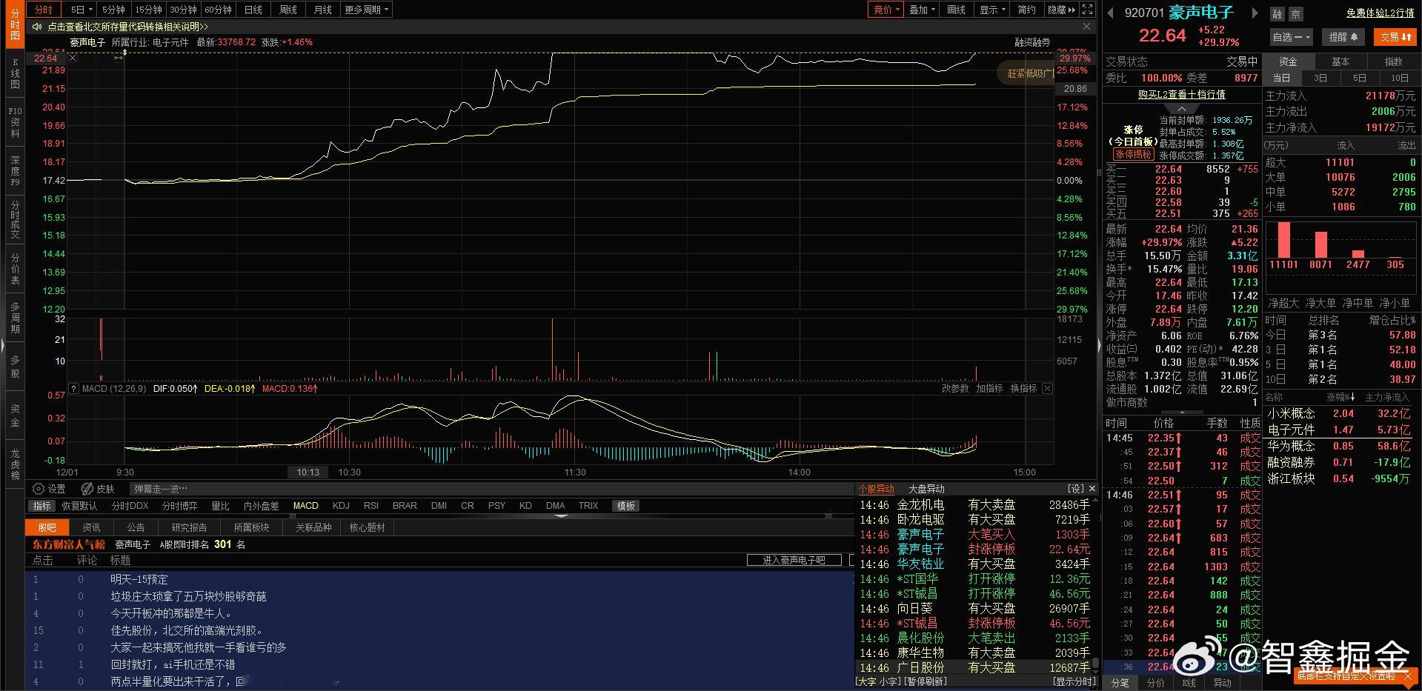This screenshot has width=1422, height=691.
Task: Go to previous stock arrow
Action: 1110,13
